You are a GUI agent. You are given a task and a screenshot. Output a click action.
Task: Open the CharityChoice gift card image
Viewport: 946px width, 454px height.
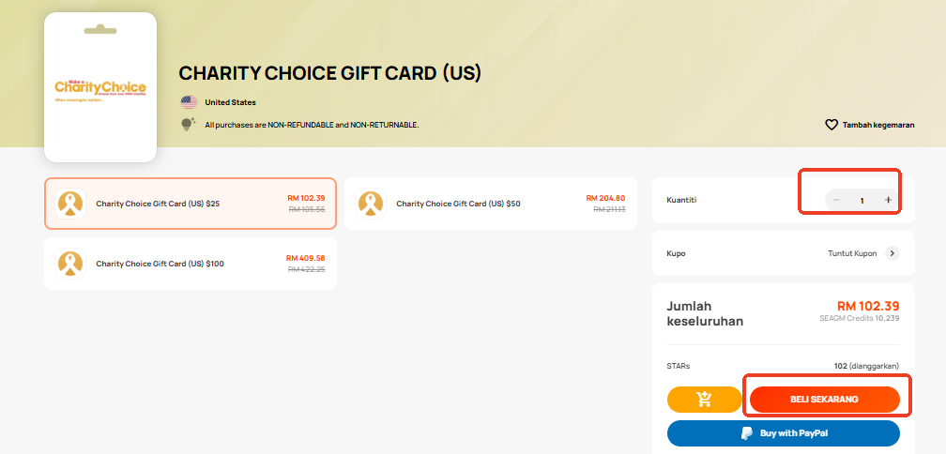tap(100, 87)
